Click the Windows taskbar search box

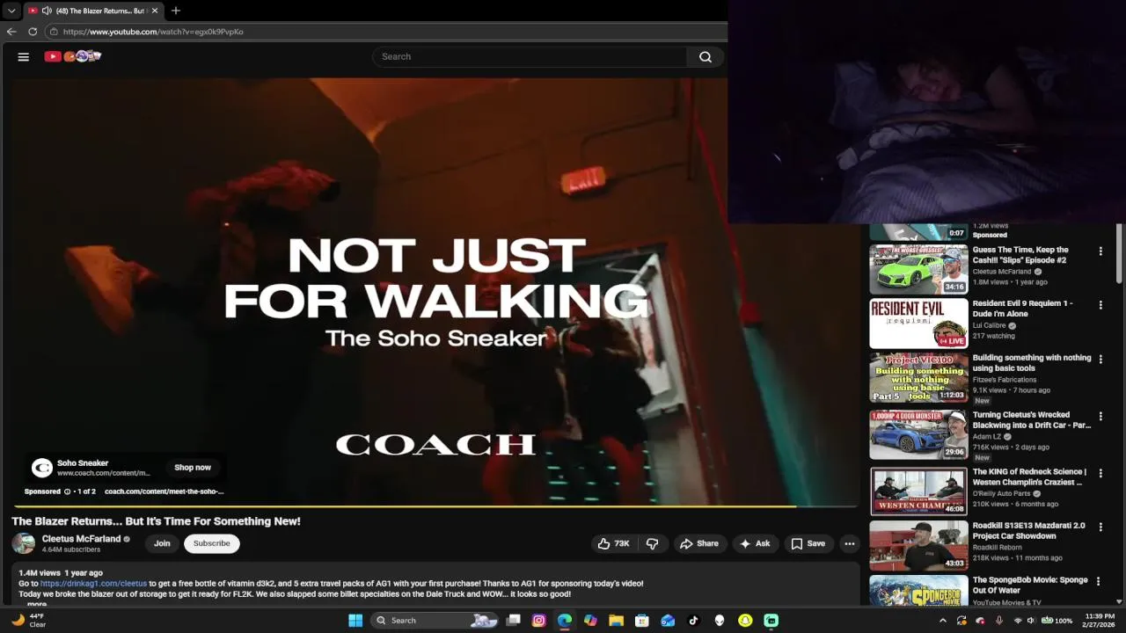click(435, 620)
